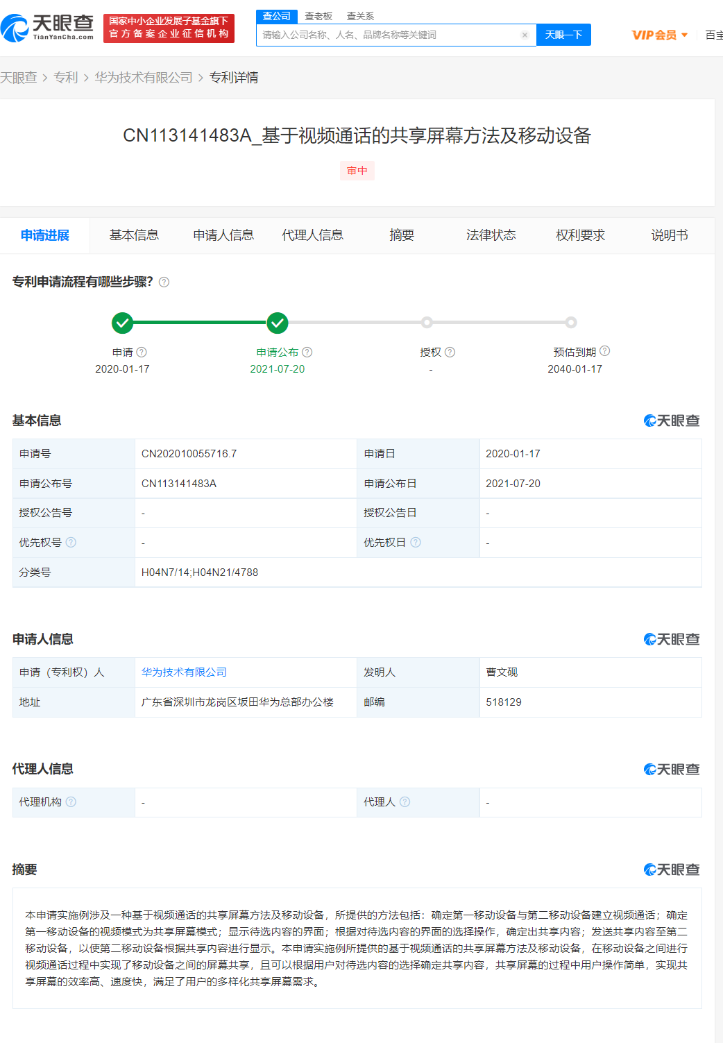Select expiry date 2040-01-17 on timeline
723x1043 pixels.
(x=575, y=369)
